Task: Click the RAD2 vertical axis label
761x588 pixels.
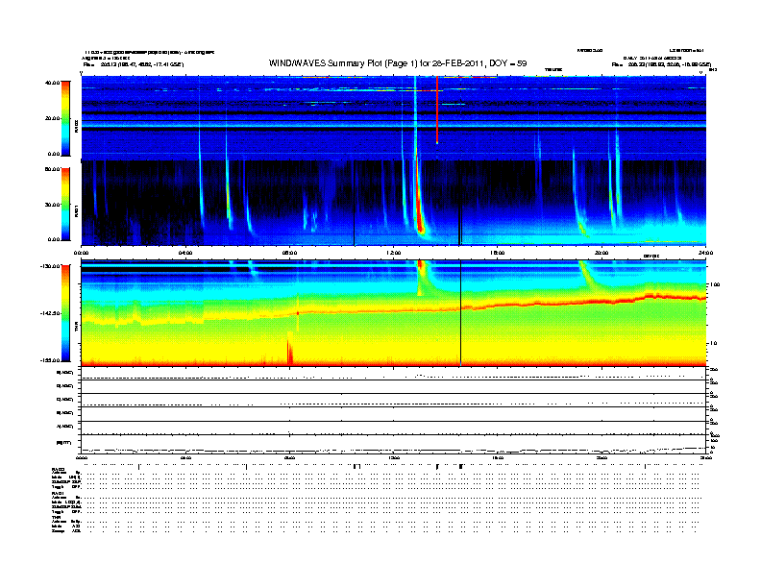Action: (76, 125)
